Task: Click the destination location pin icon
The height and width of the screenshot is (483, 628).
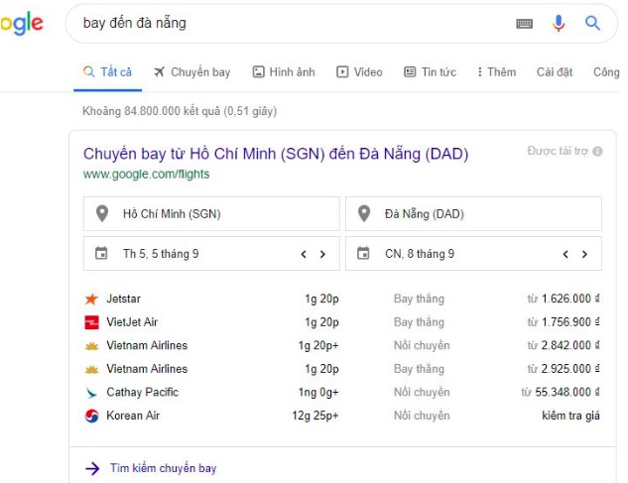Action: point(364,213)
